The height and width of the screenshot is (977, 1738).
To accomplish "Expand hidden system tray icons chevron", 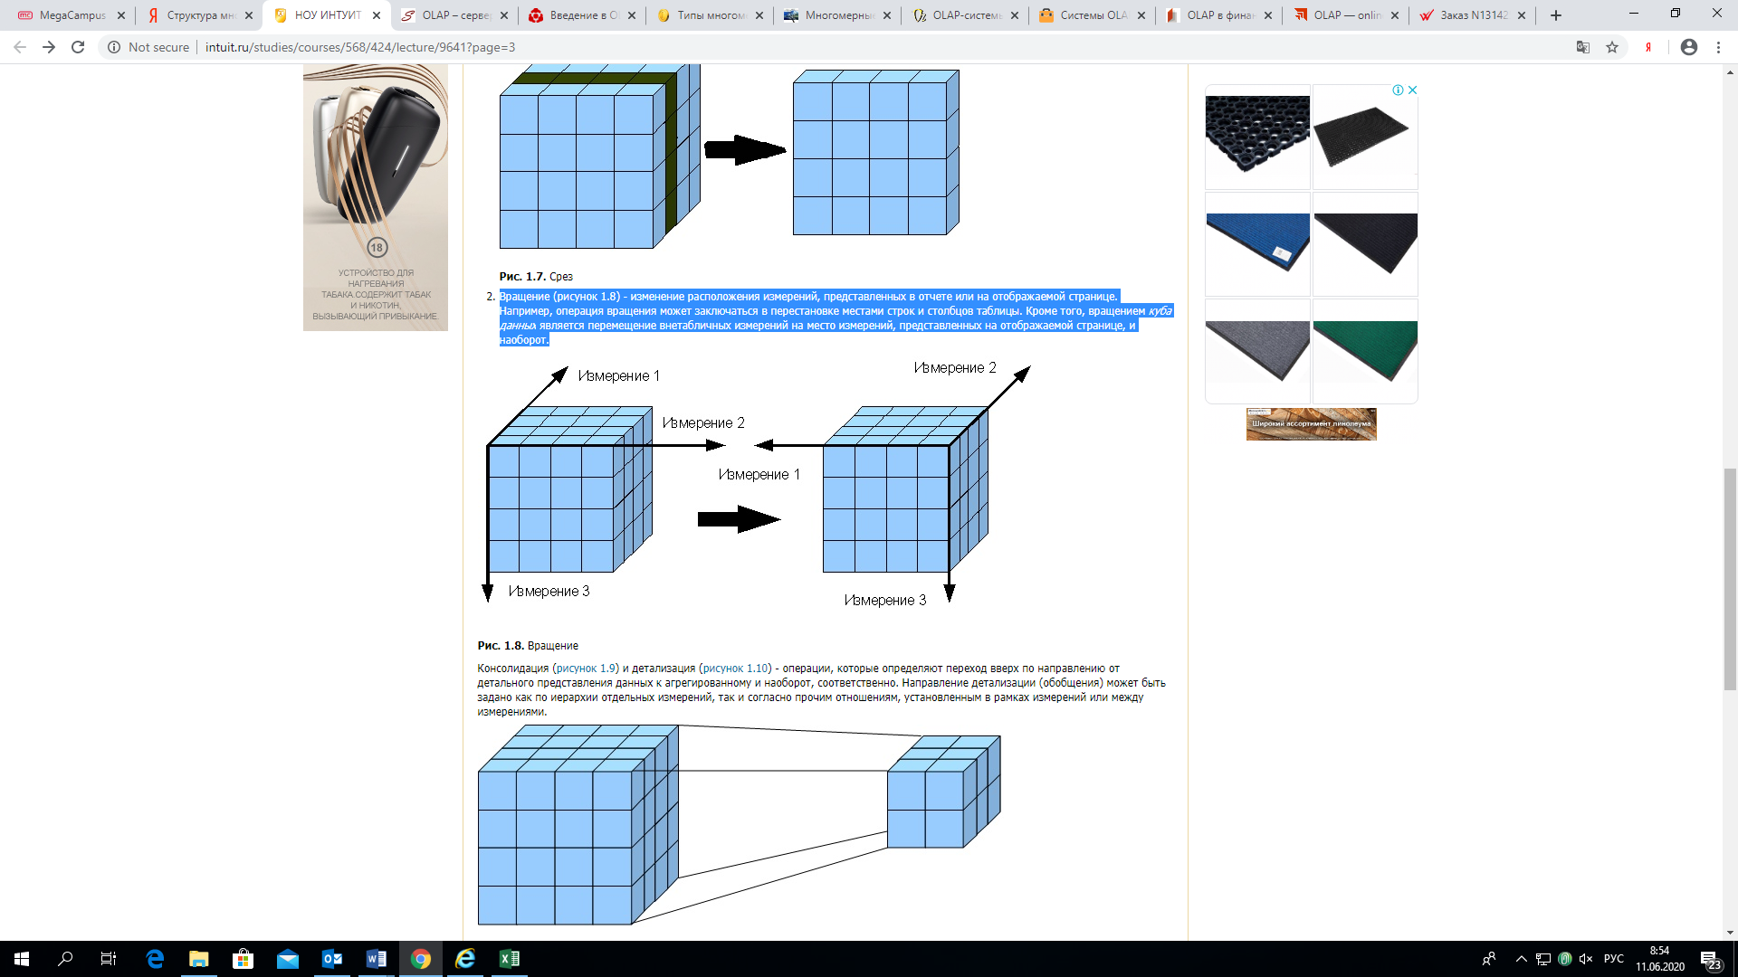I will [x=1521, y=959].
